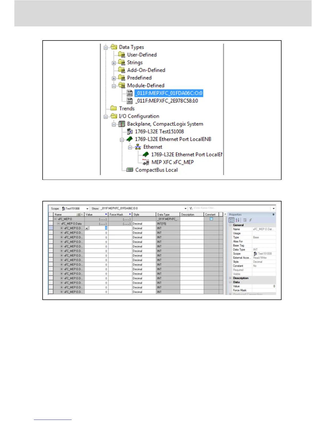Click the Name property value in Properties
Viewport: 326px width, 422px height.
pyautogui.click(x=264, y=229)
